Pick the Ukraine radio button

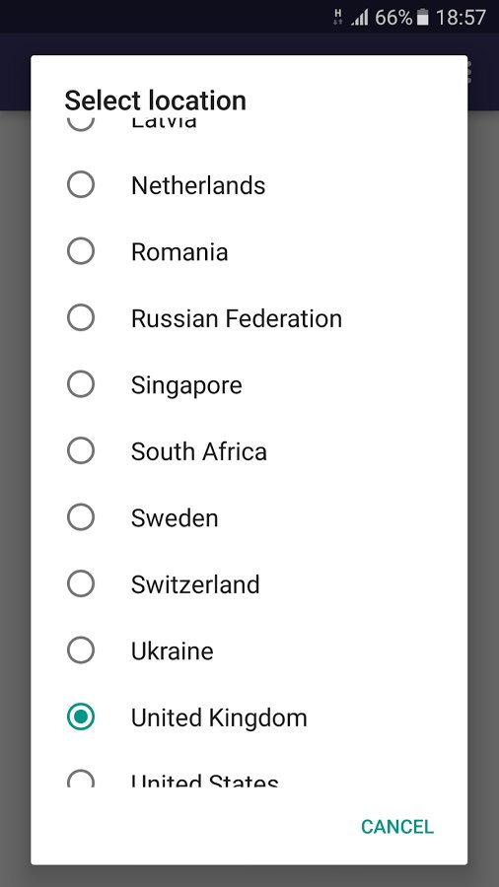tap(80, 650)
